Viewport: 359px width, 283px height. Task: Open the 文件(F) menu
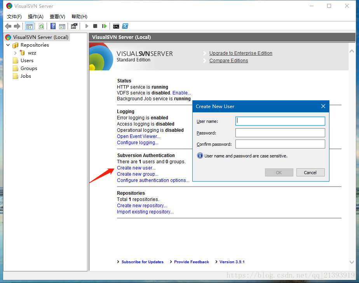point(14,17)
